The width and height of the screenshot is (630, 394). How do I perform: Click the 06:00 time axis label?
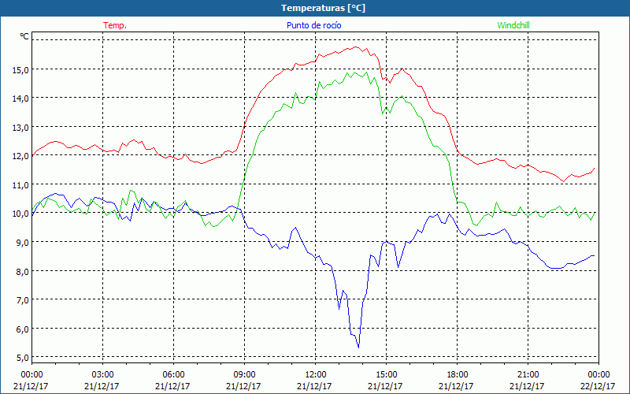click(x=173, y=375)
